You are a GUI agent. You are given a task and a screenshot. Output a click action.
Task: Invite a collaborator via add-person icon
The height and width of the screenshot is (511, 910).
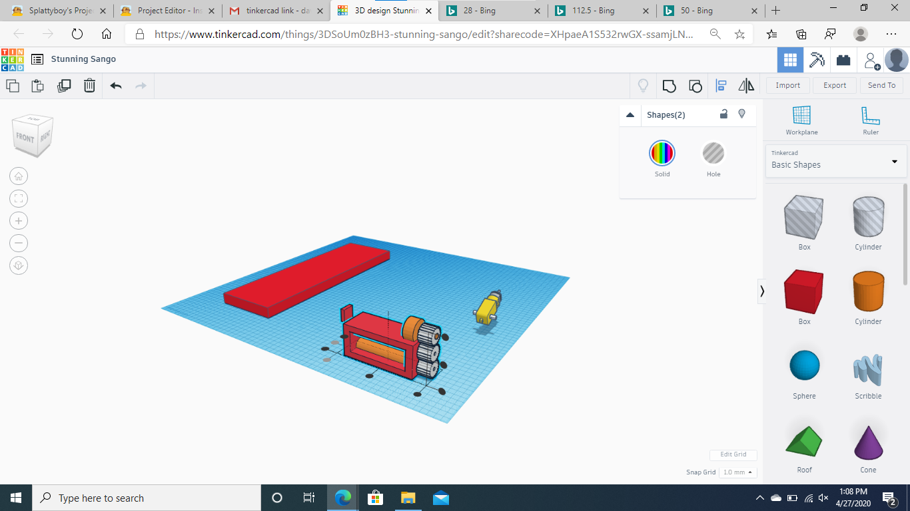(x=871, y=61)
